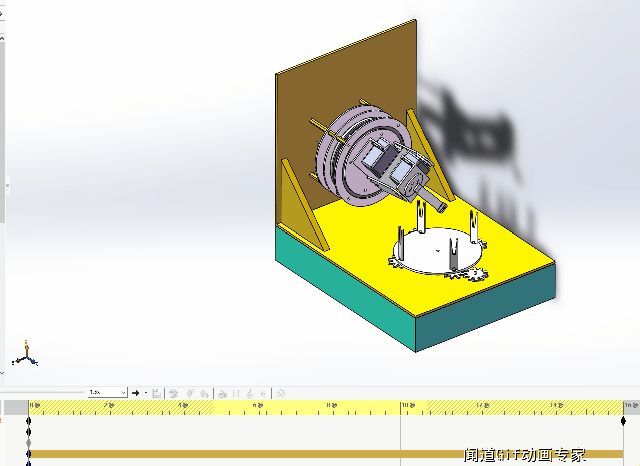Click the Save Animation film icon
Viewport: 640px width, 466px height.
156,393
